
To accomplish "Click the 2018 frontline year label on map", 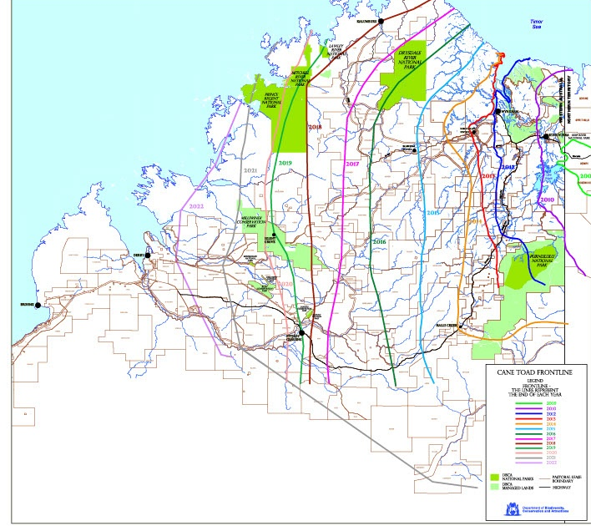I will coord(315,127).
